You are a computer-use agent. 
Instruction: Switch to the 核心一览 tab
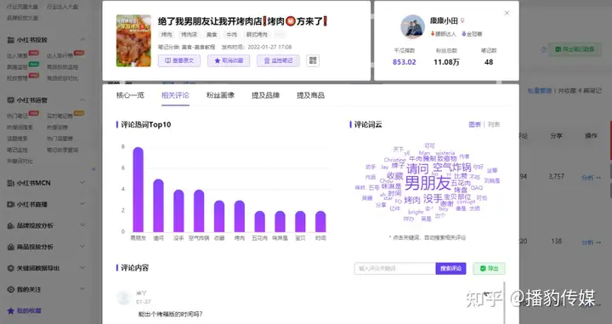pos(130,95)
